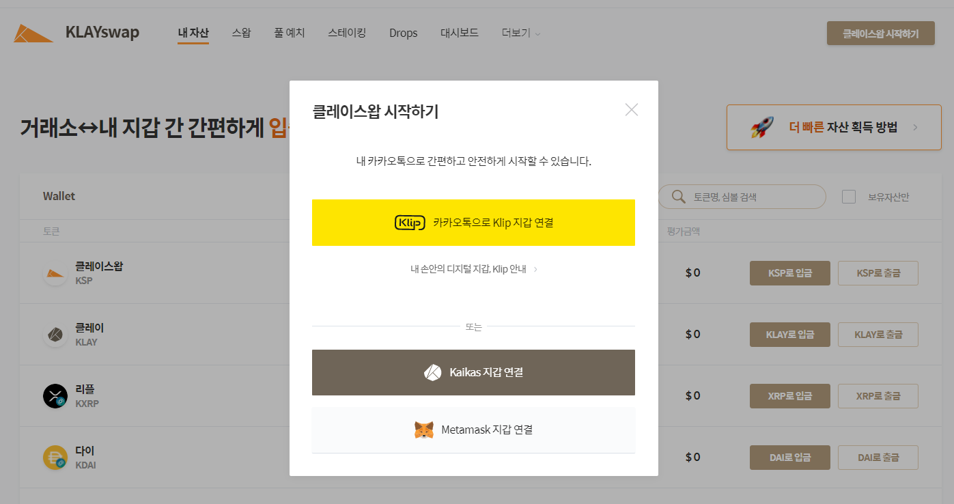Open the Klip 안내 link

click(x=474, y=269)
